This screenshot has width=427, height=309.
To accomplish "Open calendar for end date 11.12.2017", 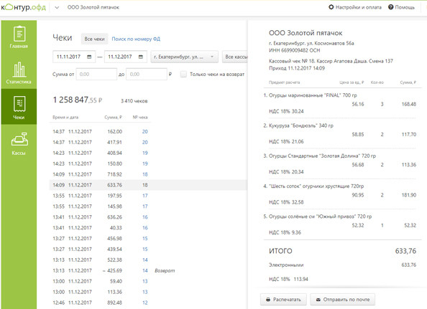I will [x=141, y=57].
